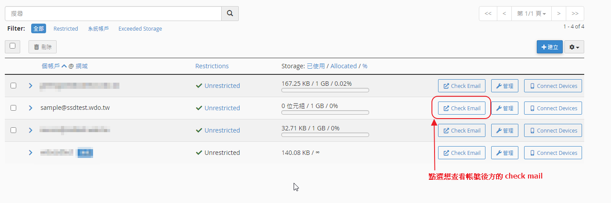Click into the search (搜尋) input field
Viewport: 611px width, 203px height.
click(113, 14)
